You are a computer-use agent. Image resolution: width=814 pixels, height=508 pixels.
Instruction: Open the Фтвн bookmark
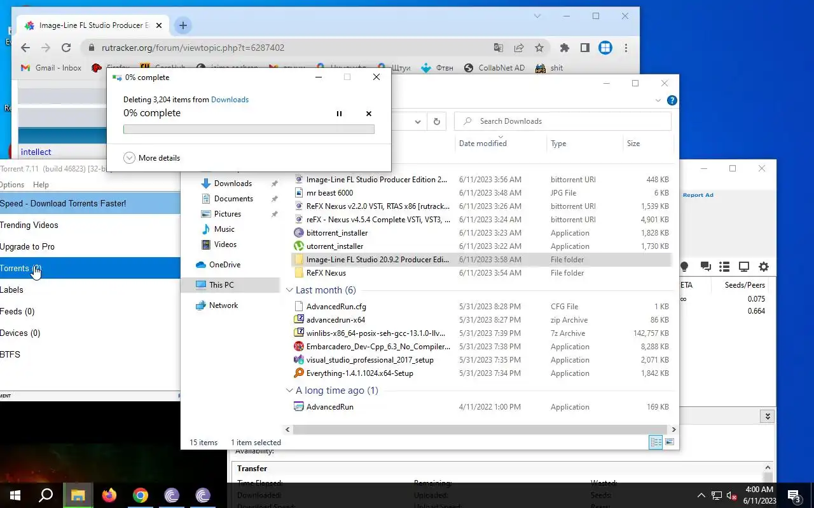437,68
